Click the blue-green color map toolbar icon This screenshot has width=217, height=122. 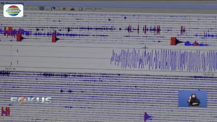pyautogui.click(x=53, y=9)
